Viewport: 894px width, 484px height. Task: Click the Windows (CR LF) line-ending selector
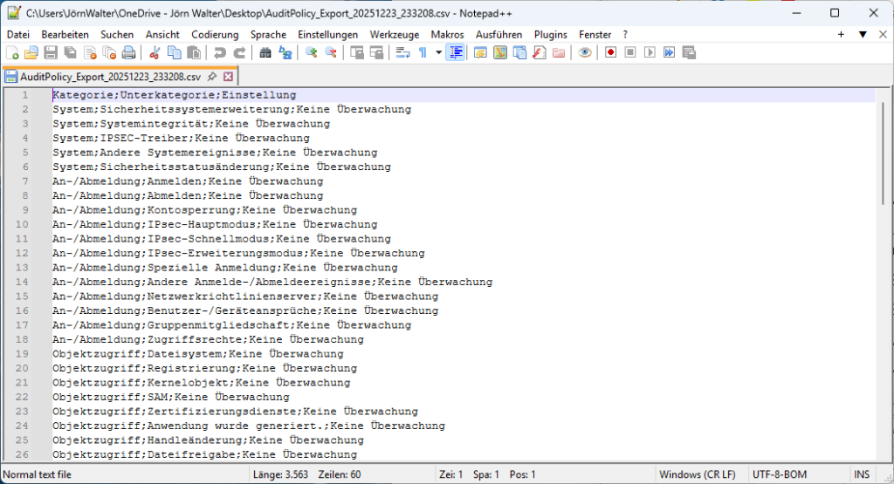(x=698, y=475)
